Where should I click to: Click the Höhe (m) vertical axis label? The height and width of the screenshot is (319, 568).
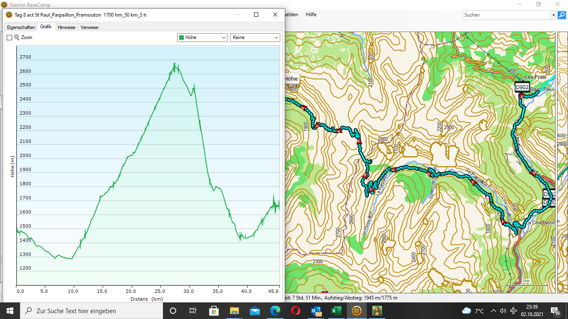[x=12, y=167]
